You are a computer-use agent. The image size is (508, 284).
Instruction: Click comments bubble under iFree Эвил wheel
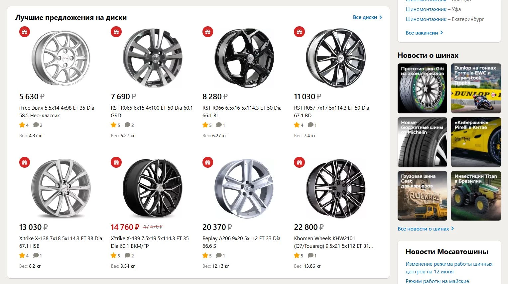coord(36,125)
